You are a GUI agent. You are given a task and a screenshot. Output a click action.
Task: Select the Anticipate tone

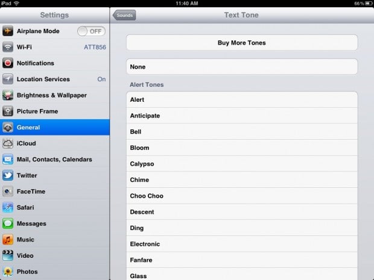pos(242,116)
